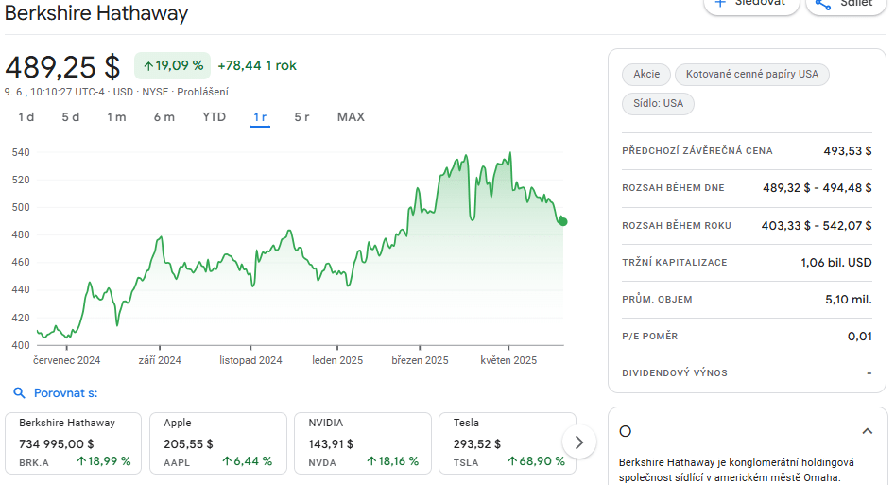This screenshot has height=485, width=895.
Task: Click the Sídlo: USA chip
Action: pyautogui.click(x=658, y=104)
